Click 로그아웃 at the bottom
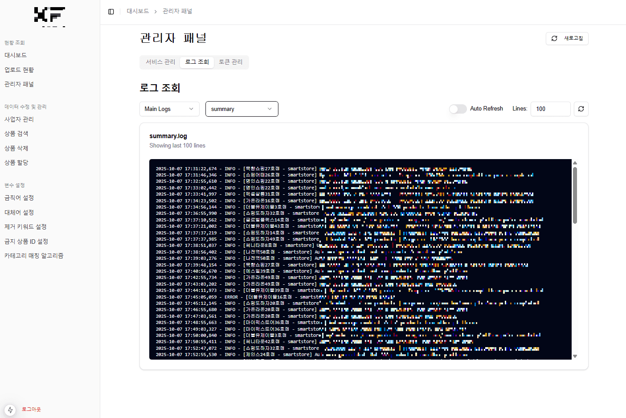The image size is (626, 418). pos(31,410)
